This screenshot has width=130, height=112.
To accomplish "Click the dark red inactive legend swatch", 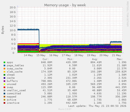I will [x=4, y=103].
